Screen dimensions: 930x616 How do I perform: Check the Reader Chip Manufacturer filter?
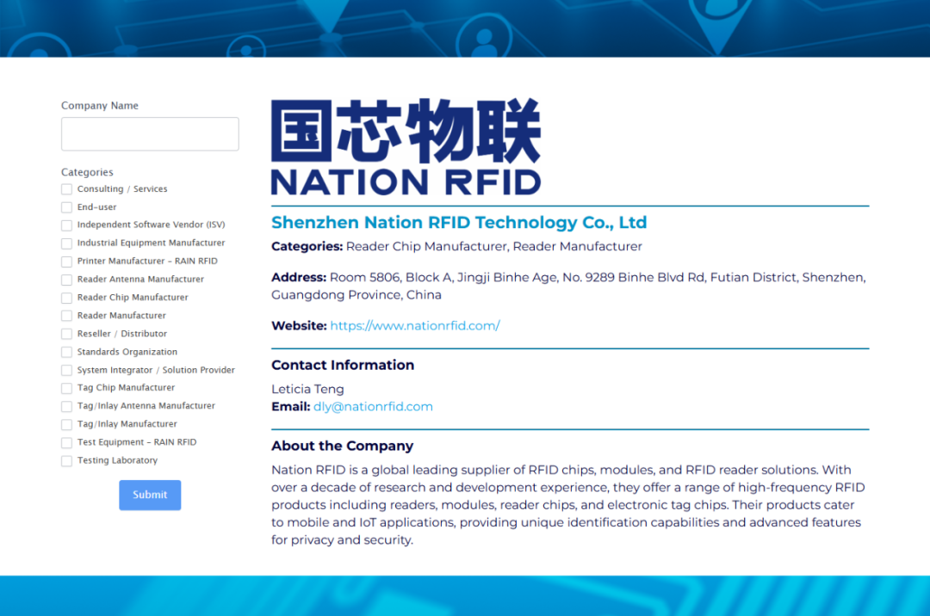(67, 298)
